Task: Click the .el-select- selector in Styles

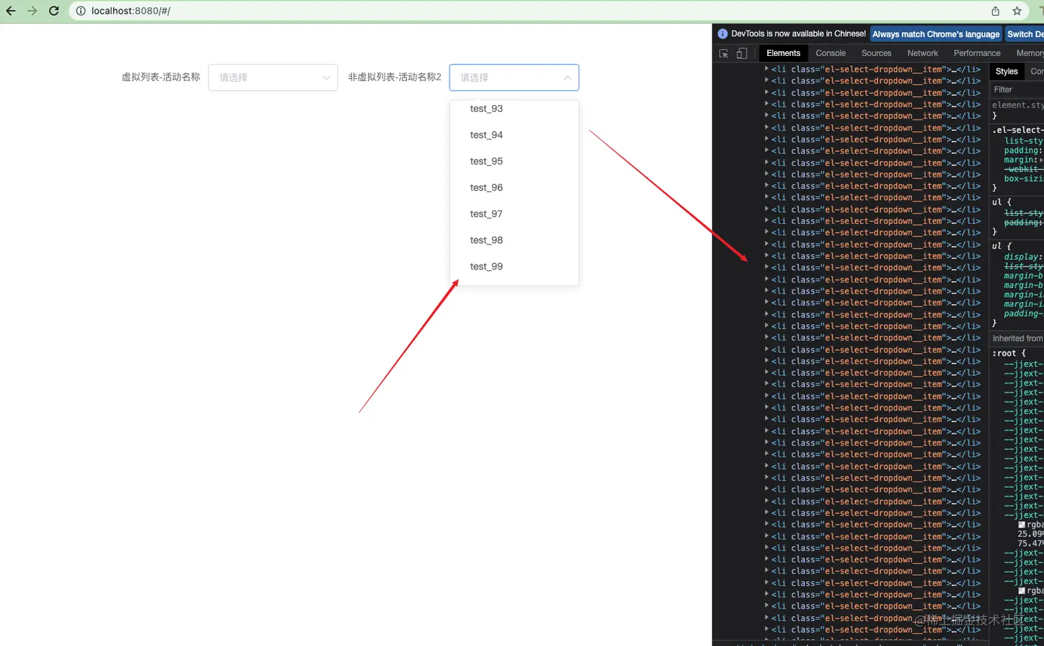Action: click(x=1018, y=130)
